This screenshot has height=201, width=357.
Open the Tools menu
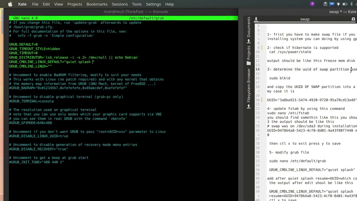(x=137, y=4)
